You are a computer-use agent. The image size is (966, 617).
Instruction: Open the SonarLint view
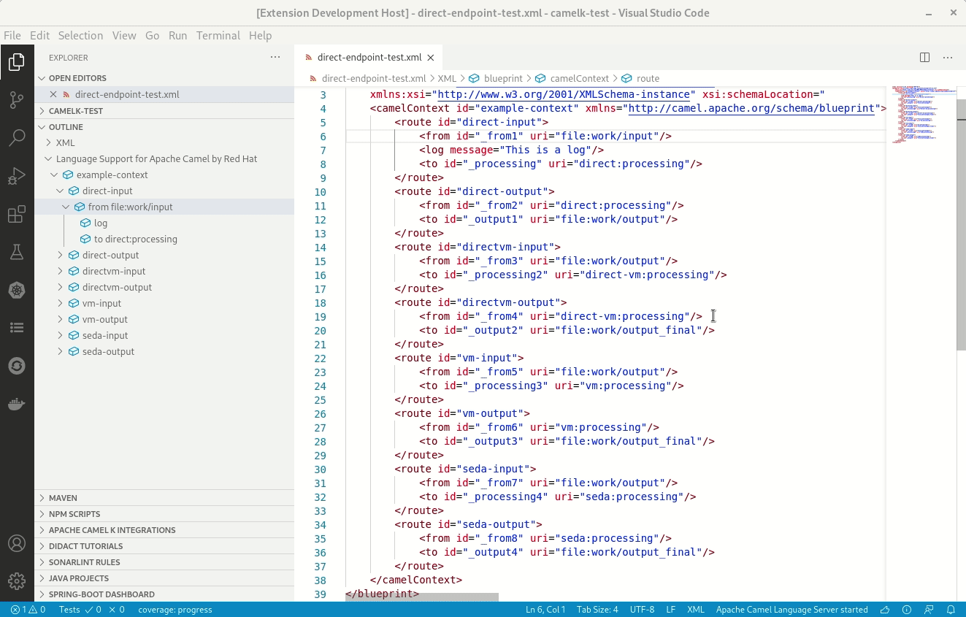coord(18,365)
